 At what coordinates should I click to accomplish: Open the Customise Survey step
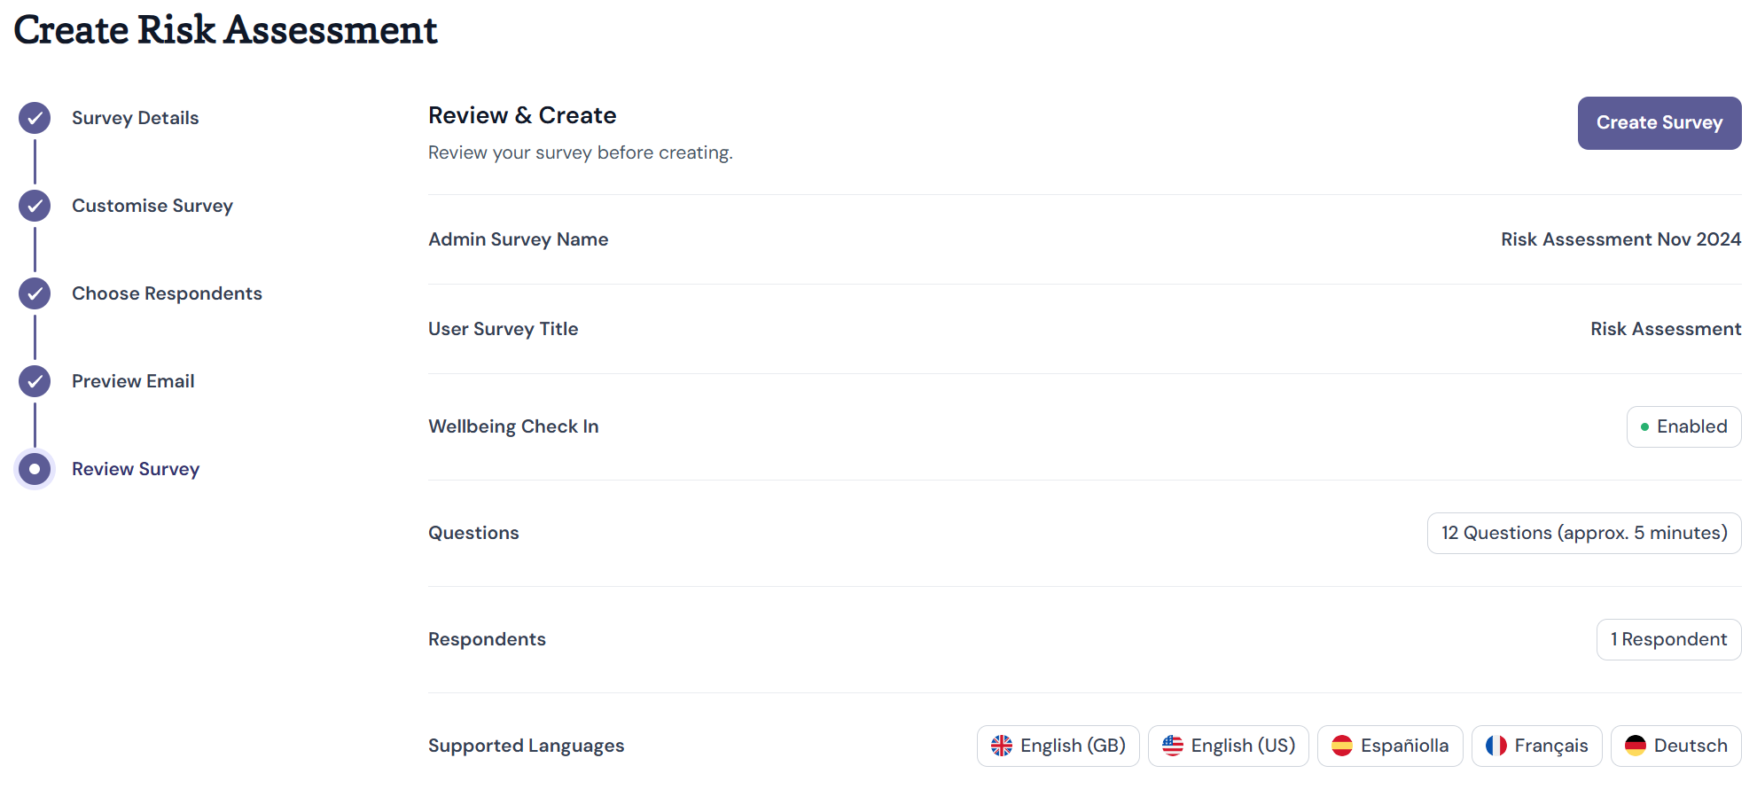pos(152,206)
